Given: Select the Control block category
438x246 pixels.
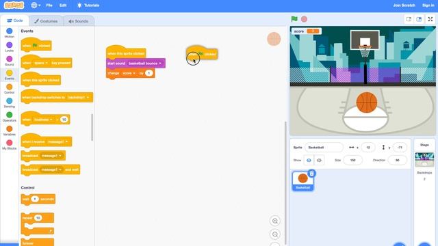Looking at the screenshot, I should pos(9,89).
